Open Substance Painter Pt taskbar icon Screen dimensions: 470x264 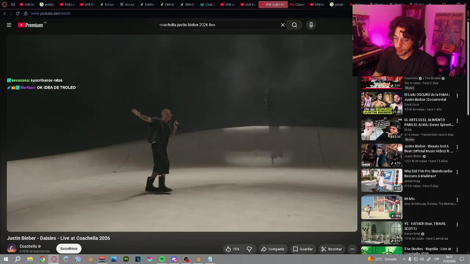[x=126, y=259]
